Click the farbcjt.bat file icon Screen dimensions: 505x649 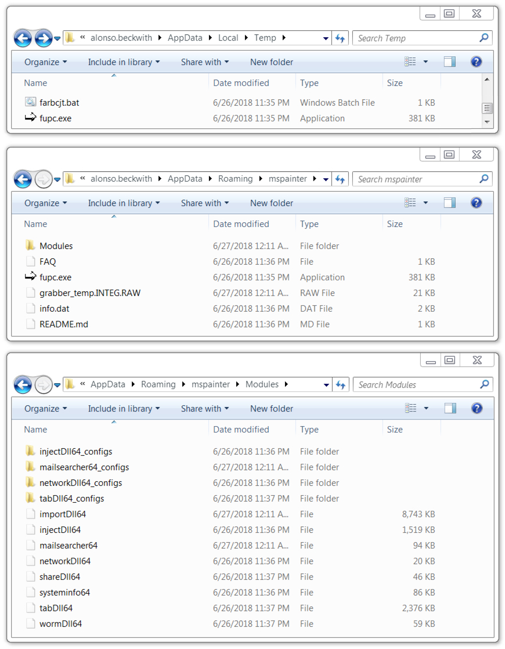pos(30,102)
